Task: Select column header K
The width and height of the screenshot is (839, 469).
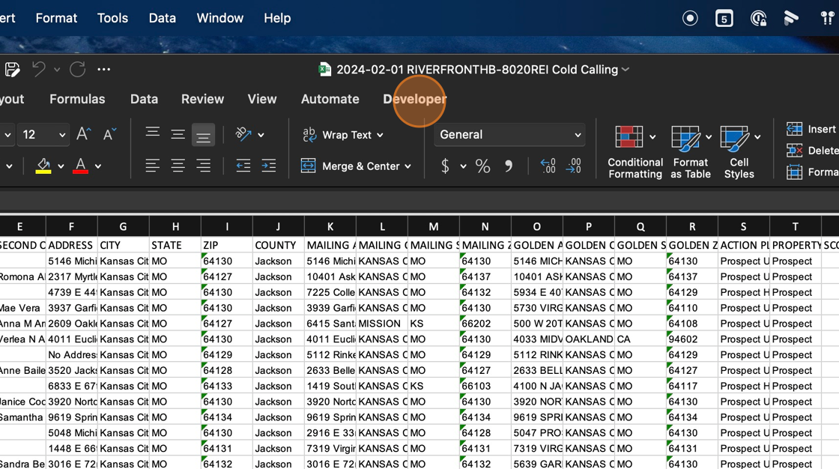Action: (x=330, y=226)
